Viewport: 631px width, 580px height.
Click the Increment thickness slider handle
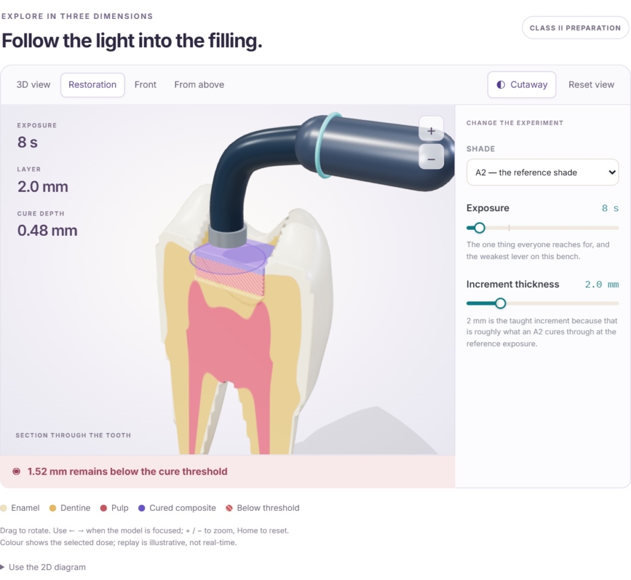(501, 303)
